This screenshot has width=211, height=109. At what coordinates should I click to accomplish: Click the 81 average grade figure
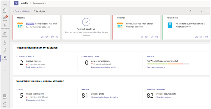click(85, 96)
